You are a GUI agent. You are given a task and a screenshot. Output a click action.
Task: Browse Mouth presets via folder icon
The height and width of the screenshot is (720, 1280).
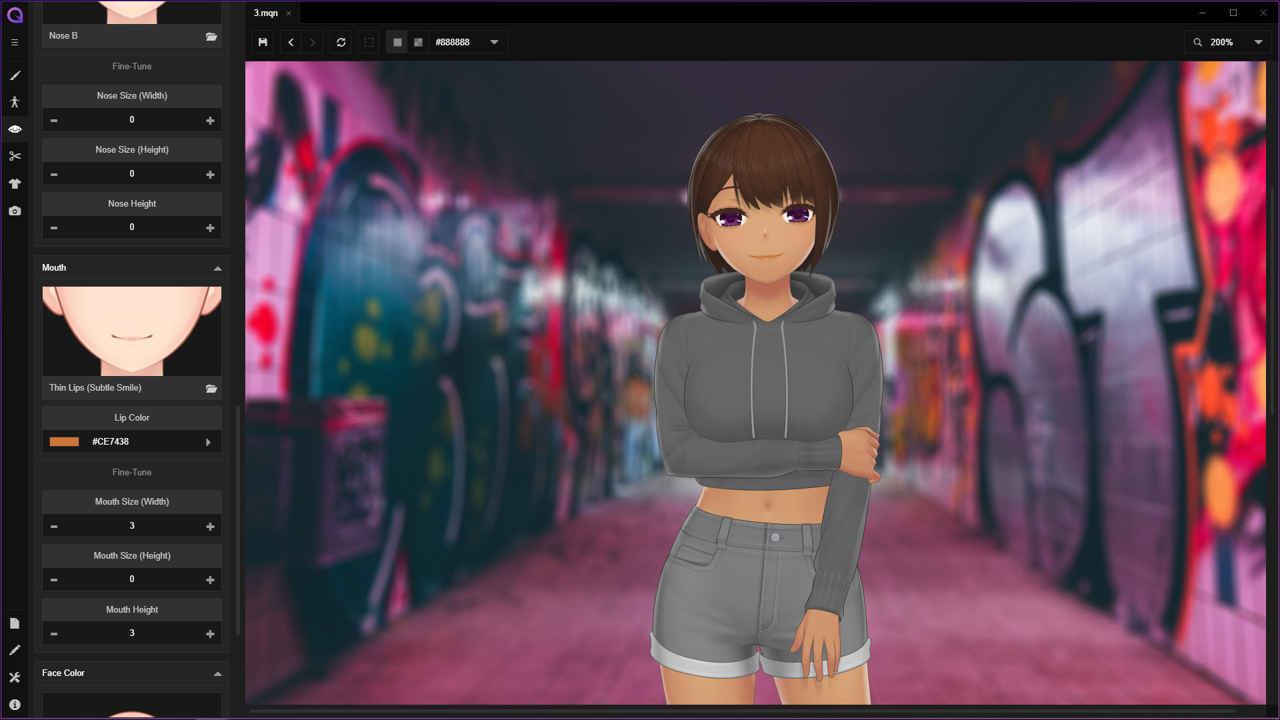coord(211,388)
